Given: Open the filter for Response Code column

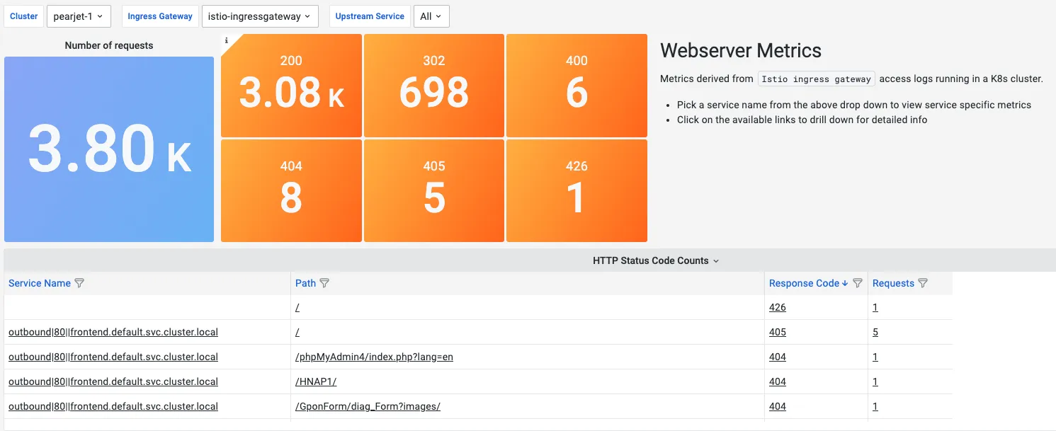Looking at the screenshot, I should pos(858,283).
